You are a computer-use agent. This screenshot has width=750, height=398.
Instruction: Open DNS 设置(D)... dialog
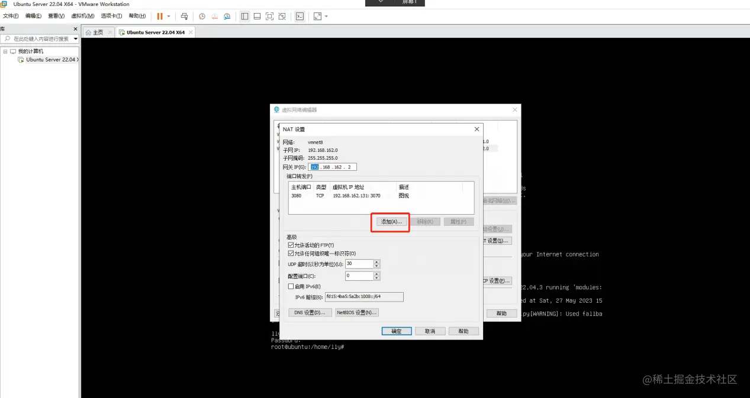point(310,313)
